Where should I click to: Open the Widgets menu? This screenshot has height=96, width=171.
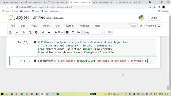pyautogui.click(x=84, y=26)
